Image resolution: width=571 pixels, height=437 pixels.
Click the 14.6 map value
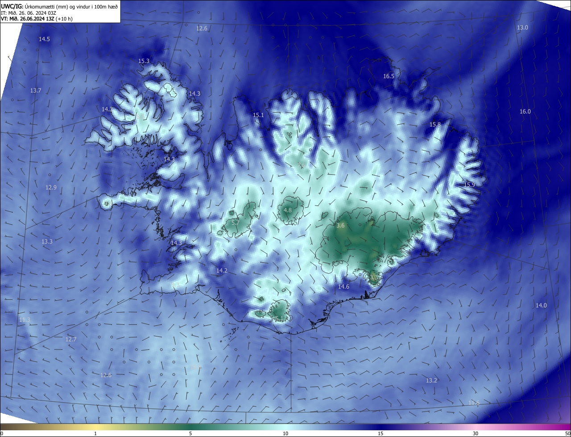pyautogui.click(x=343, y=287)
